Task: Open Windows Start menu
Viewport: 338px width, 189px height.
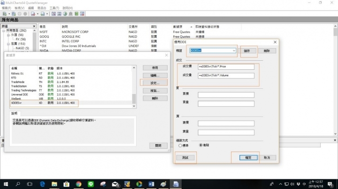Action: pyautogui.click(x=6, y=184)
